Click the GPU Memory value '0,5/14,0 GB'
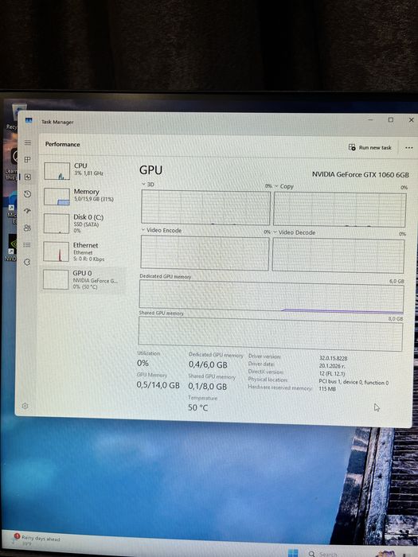 coord(158,385)
